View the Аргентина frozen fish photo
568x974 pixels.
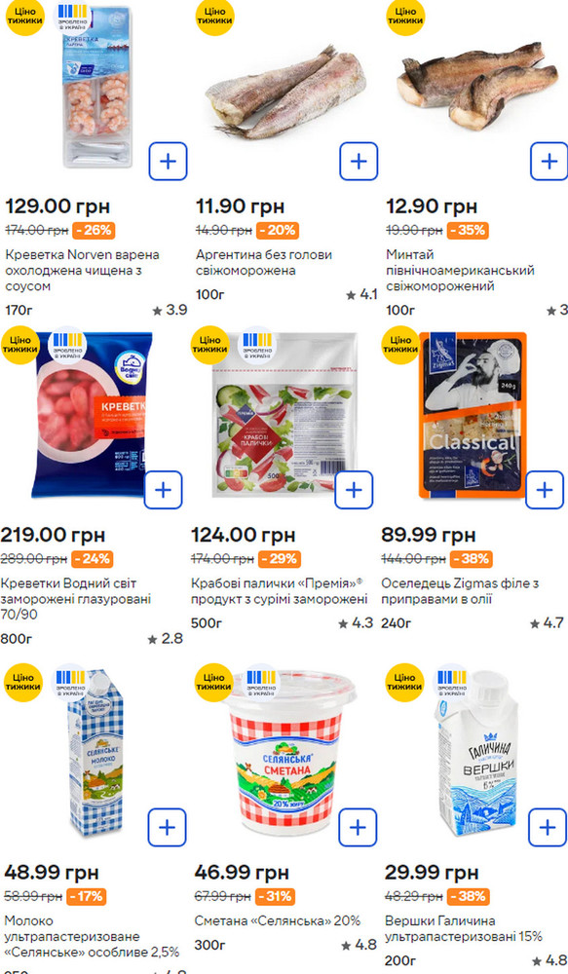click(x=285, y=92)
